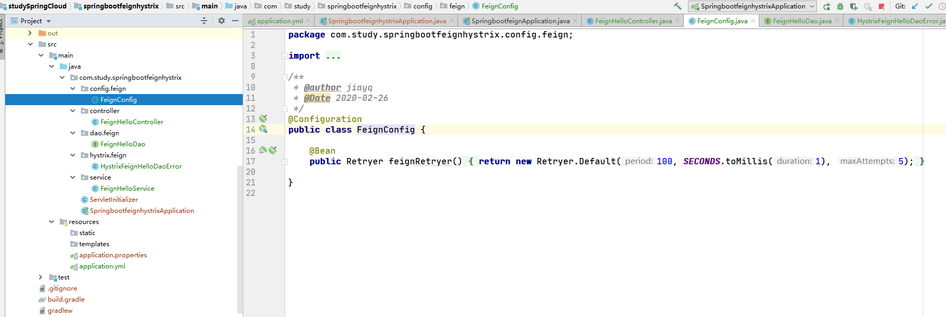Expand folded feignRetryer method body
Viewport: 946px width, 317px height.
click(284, 162)
